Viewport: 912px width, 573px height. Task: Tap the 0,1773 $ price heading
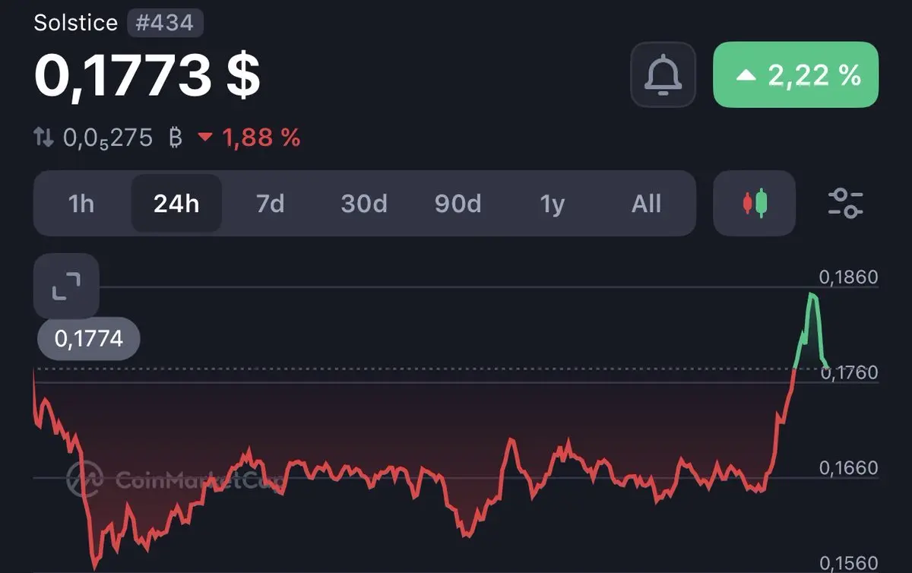pyautogui.click(x=147, y=75)
